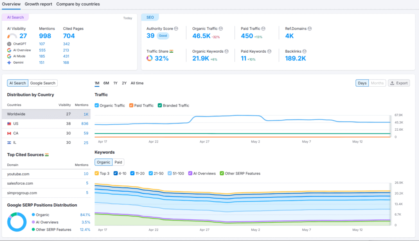This screenshot has height=241, width=419.
Task: Click the Backlinks info icon
Action: point(304,51)
